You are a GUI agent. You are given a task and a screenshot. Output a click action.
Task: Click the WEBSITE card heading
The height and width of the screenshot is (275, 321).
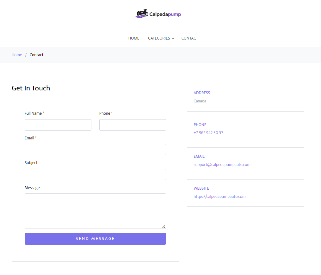201,188
